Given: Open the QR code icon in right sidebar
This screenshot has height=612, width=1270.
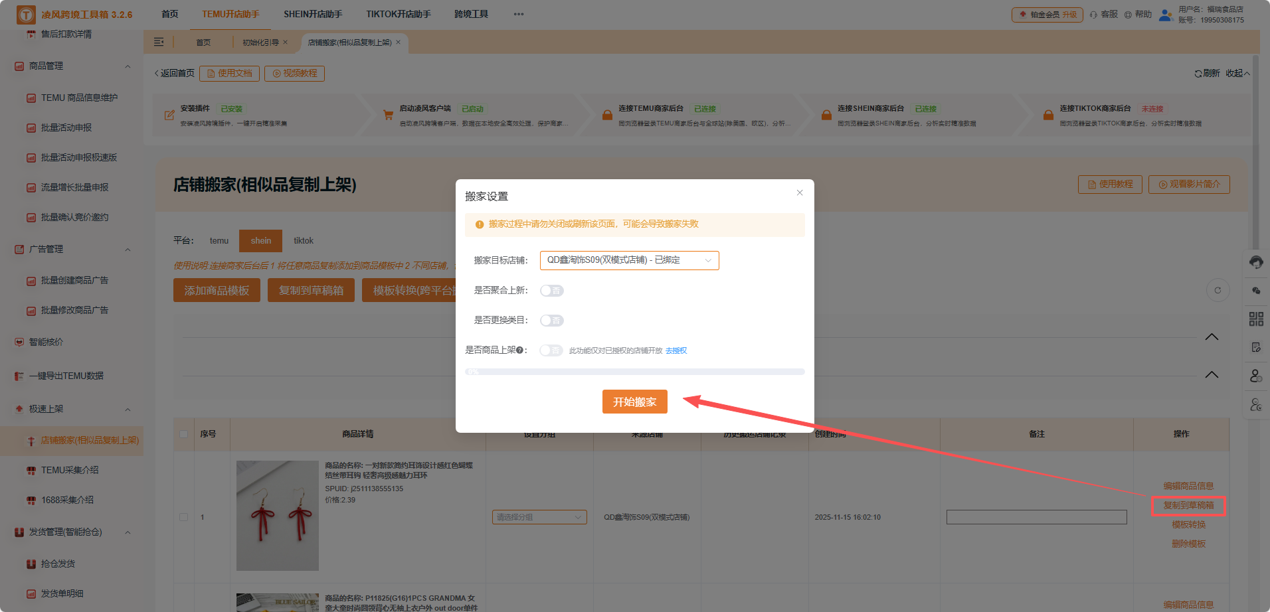Looking at the screenshot, I should pos(1256,319).
